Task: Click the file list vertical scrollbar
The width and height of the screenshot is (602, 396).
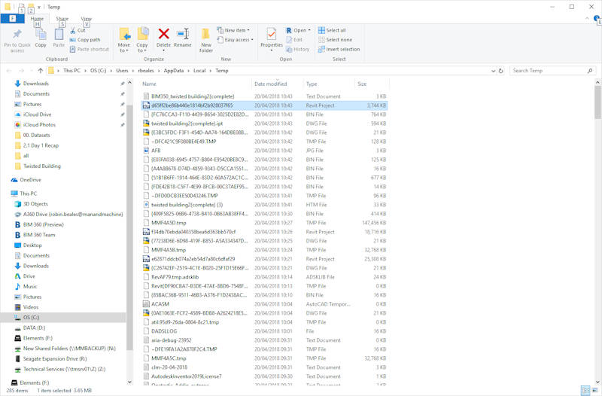Action: [597, 102]
